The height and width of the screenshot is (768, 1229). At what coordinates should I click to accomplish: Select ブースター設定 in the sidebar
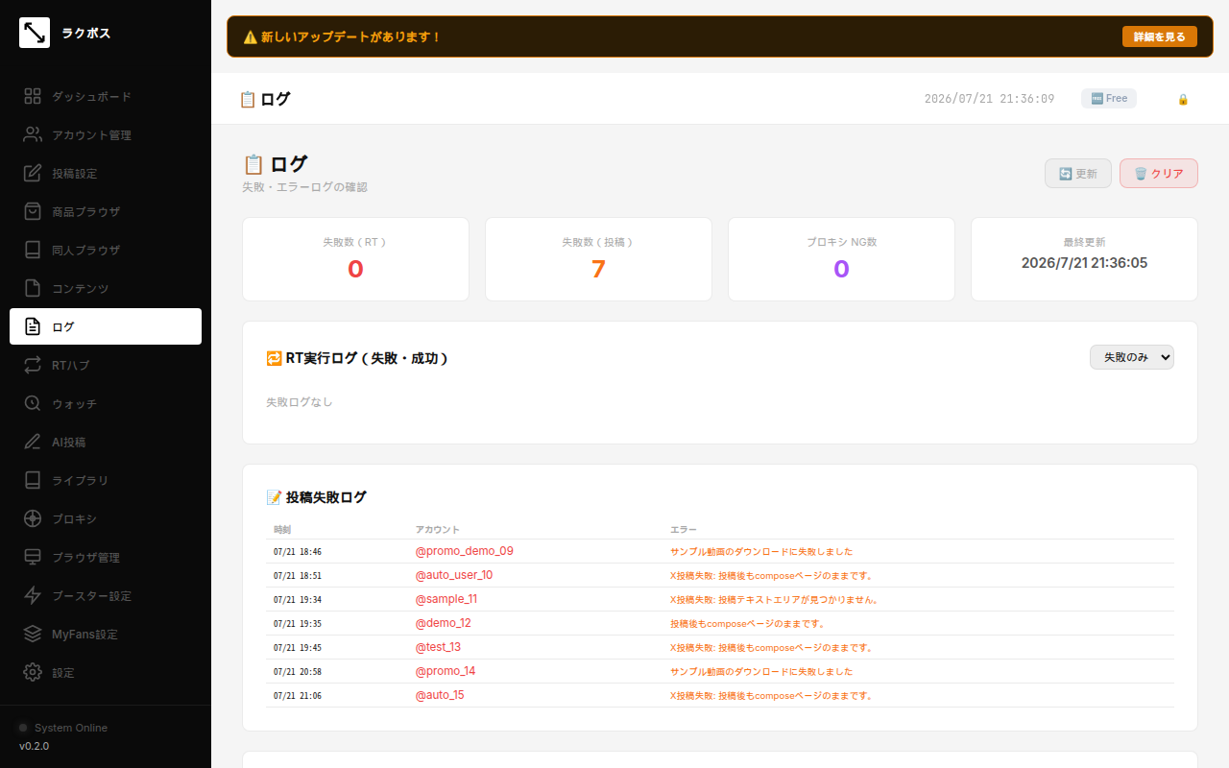coord(106,595)
